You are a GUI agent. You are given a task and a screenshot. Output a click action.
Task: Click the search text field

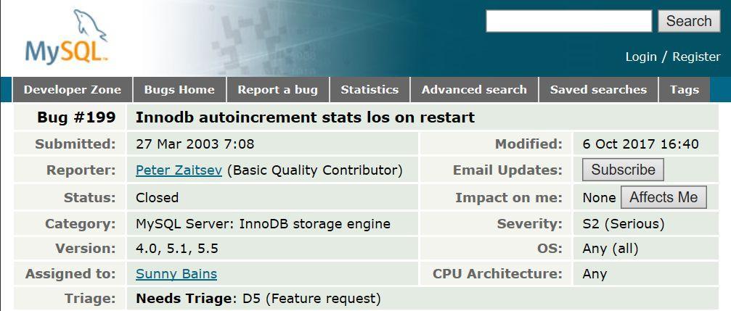pyautogui.click(x=568, y=22)
